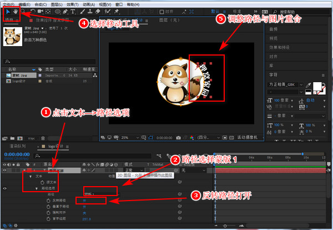Image resolution: width=333 pixels, height=230 pixels.
Task: Select the arrow Selection tool
Action: point(8,12)
